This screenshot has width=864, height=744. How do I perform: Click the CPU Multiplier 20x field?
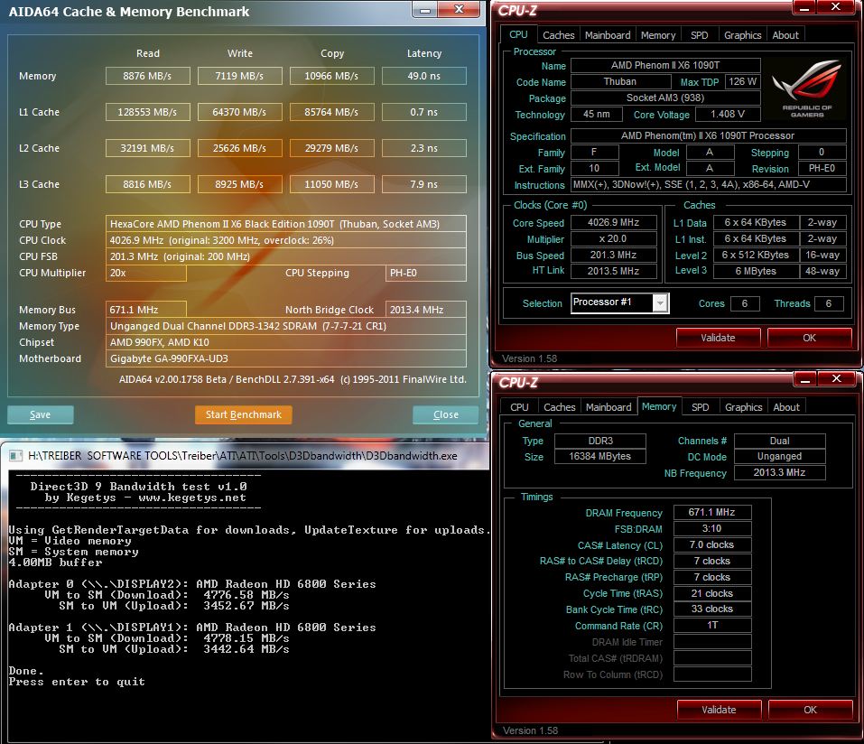[146, 273]
